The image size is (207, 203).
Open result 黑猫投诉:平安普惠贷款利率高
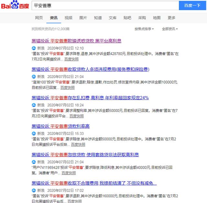tap(60, 126)
